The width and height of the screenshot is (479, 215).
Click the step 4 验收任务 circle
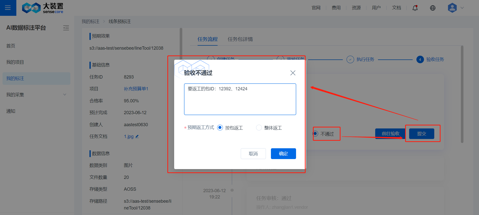point(420,59)
